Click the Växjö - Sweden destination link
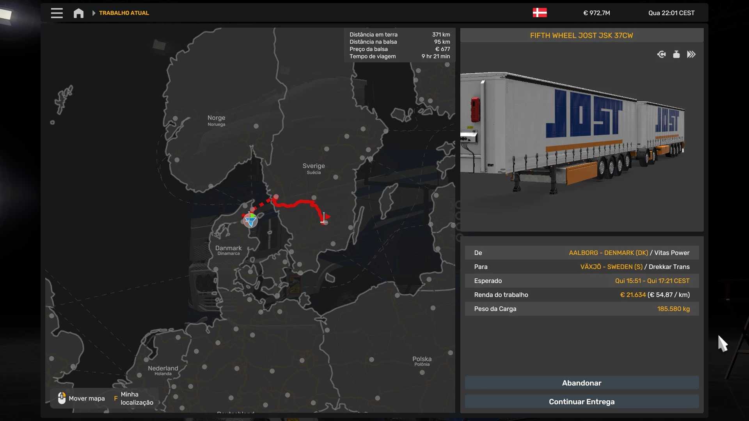 point(611,267)
